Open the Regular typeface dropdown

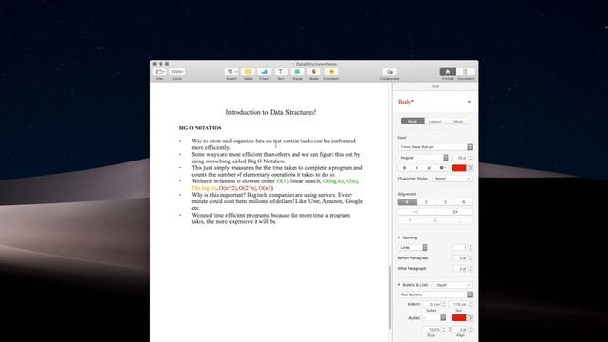(423, 158)
